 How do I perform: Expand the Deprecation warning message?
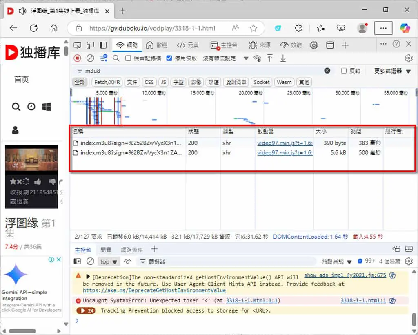(88, 276)
